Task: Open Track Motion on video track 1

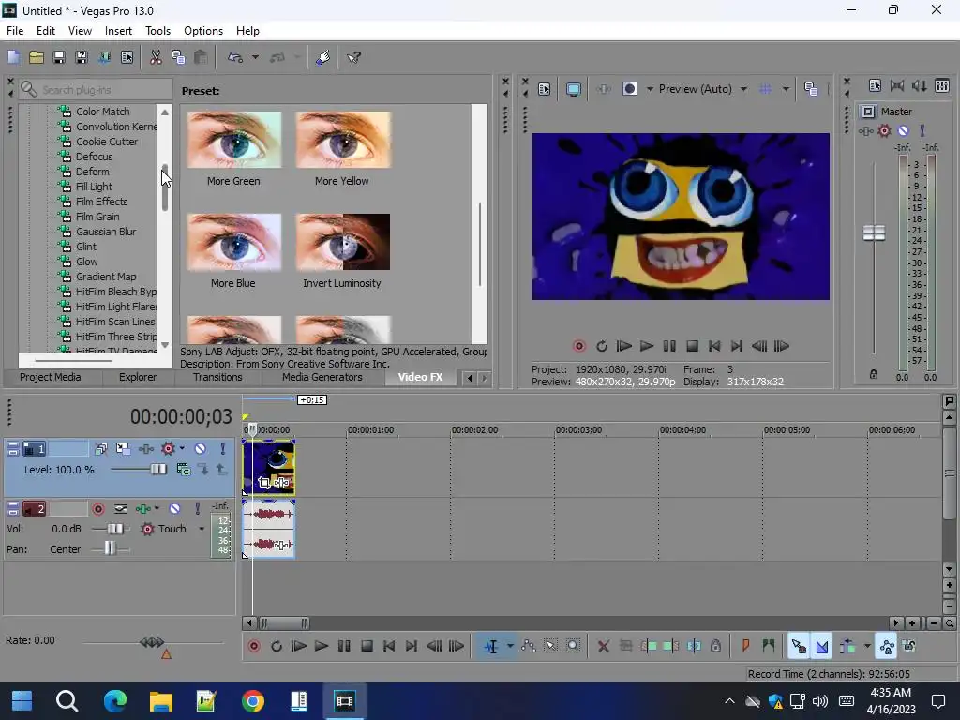Action: [x=123, y=449]
